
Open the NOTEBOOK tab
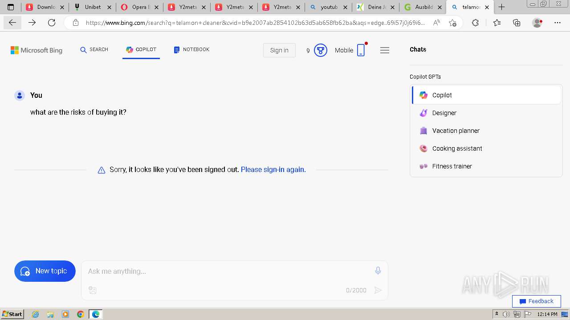point(191,50)
